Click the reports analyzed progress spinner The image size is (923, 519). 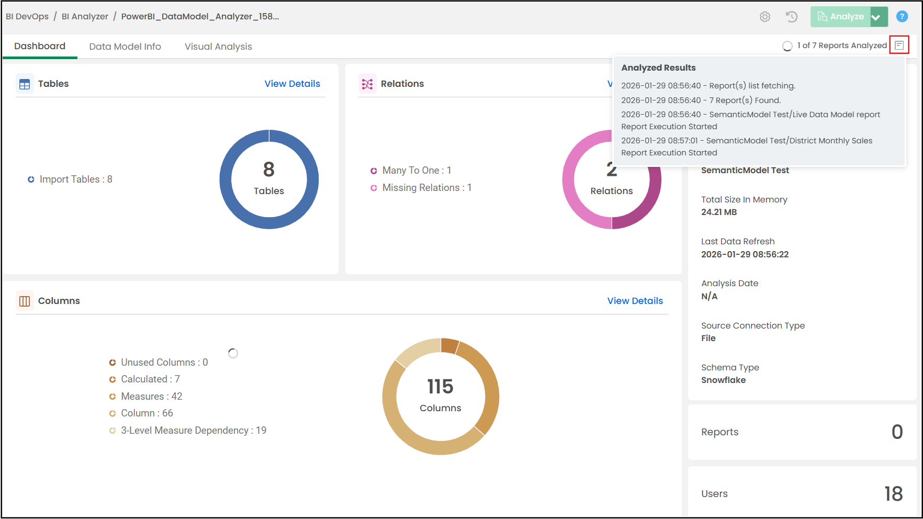(x=787, y=46)
